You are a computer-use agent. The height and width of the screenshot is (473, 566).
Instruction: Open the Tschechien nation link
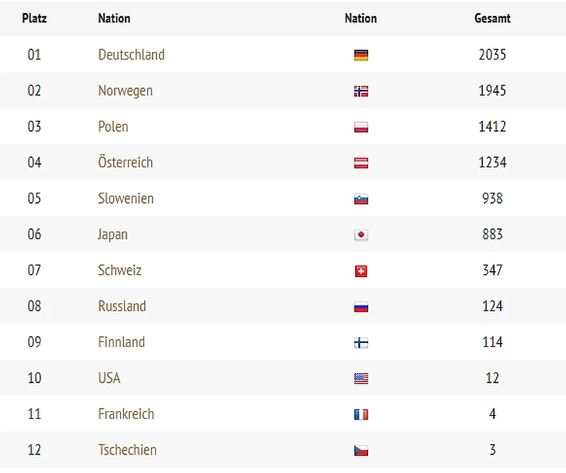click(127, 450)
